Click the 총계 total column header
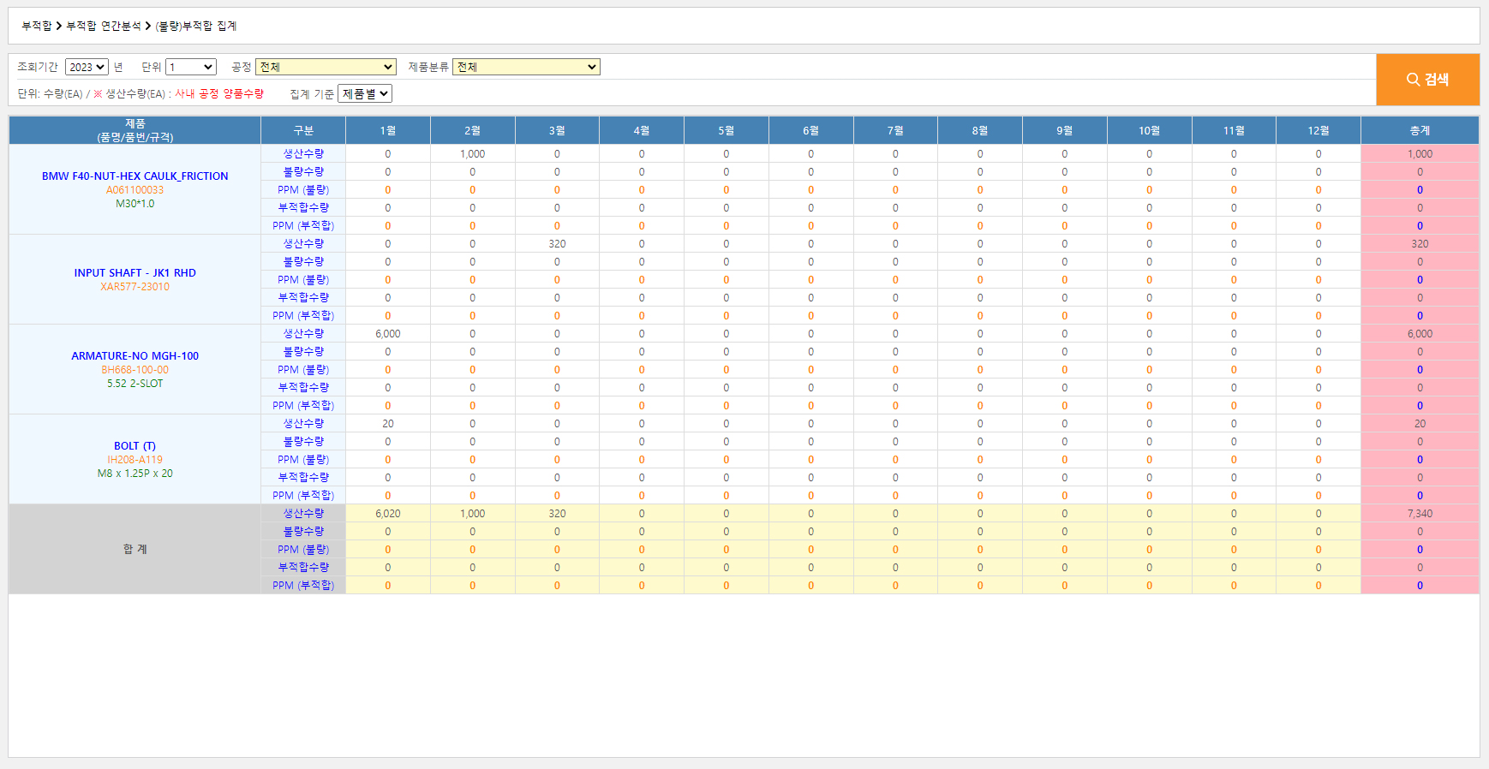Viewport: 1489px width, 769px height. (x=1420, y=130)
